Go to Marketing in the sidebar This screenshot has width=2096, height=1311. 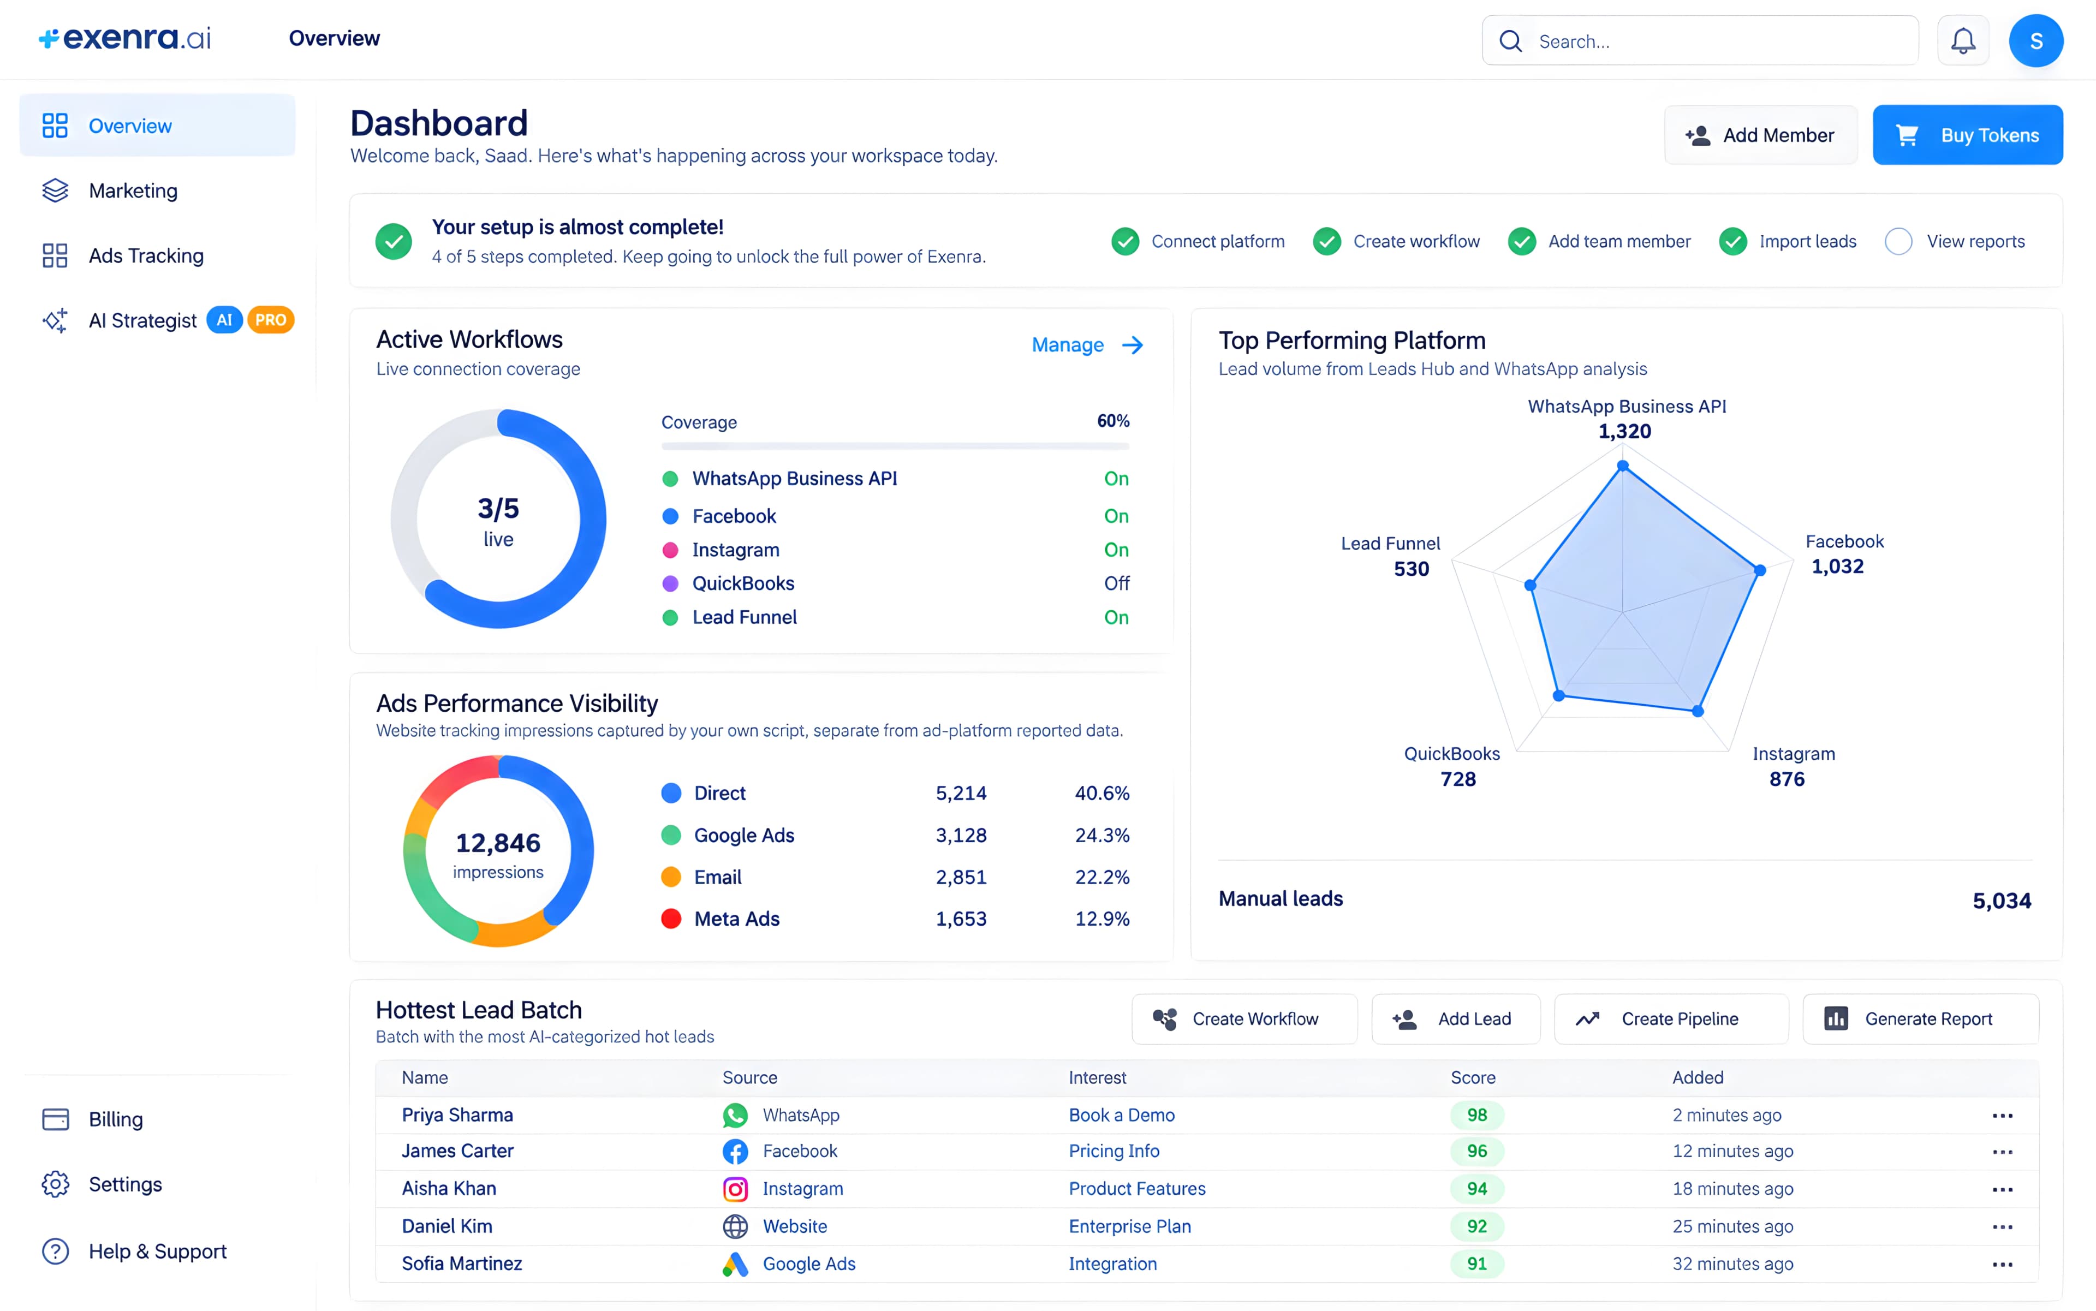[157, 190]
